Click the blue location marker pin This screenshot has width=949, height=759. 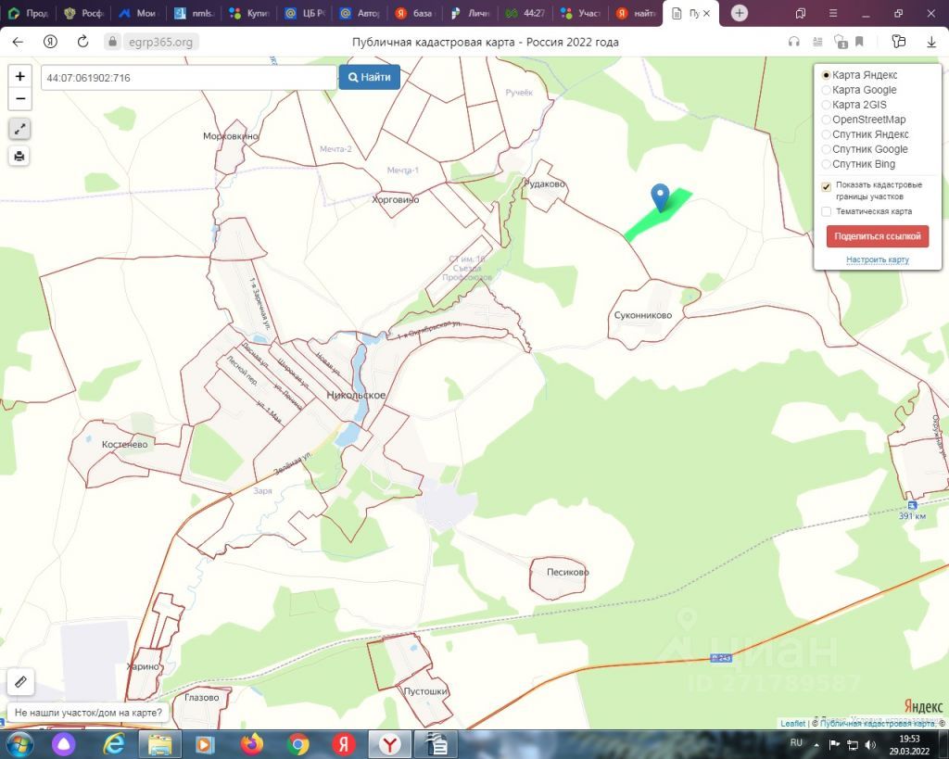tap(660, 197)
